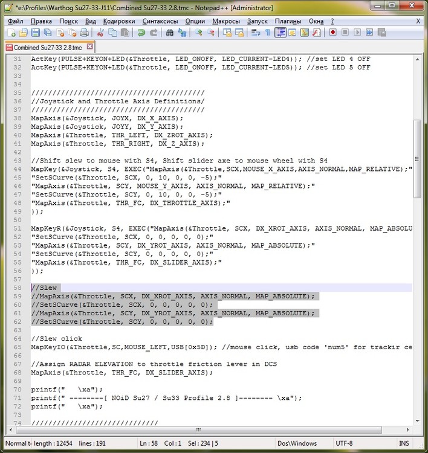The height and width of the screenshot is (453, 428).
Task: Click the Print printer icon
Action: (84, 33)
